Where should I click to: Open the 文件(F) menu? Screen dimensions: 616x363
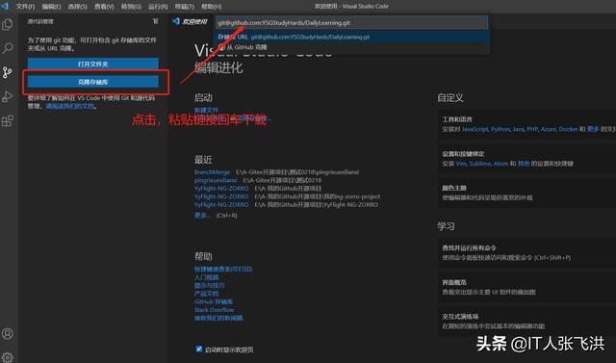(26, 7)
